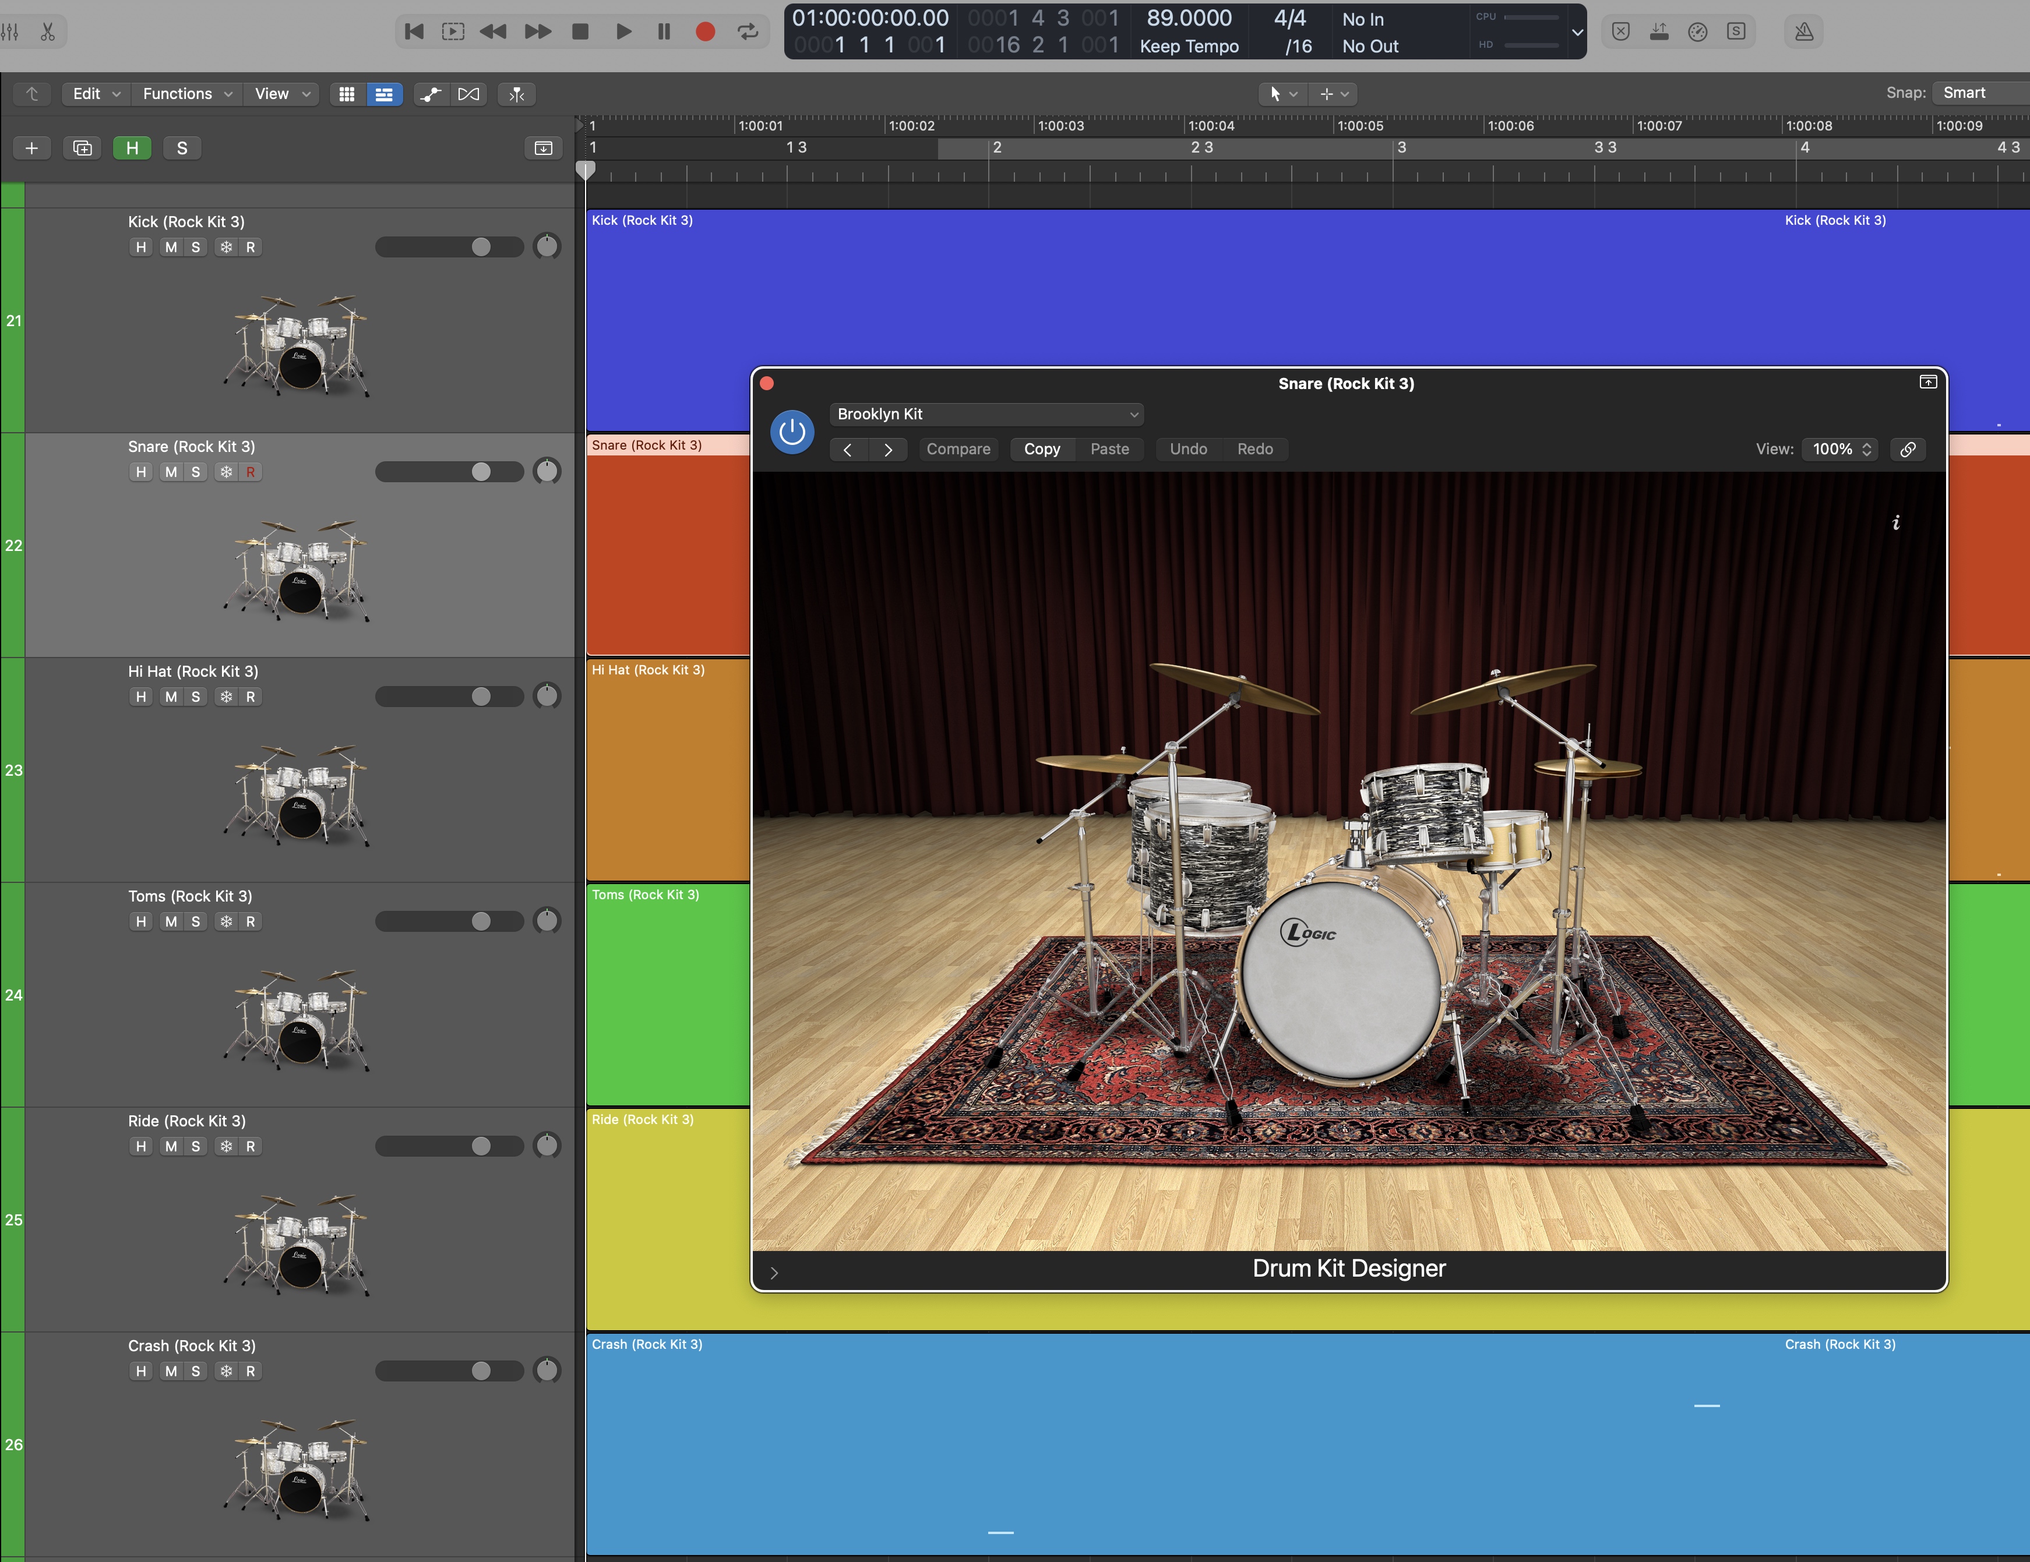This screenshot has width=2030, height=1562.
Task: Open the Functions menu
Action: tap(186, 94)
